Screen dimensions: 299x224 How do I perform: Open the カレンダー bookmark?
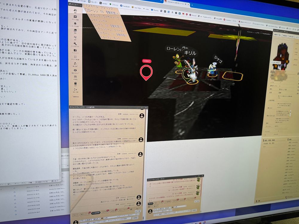click(x=93, y=2)
